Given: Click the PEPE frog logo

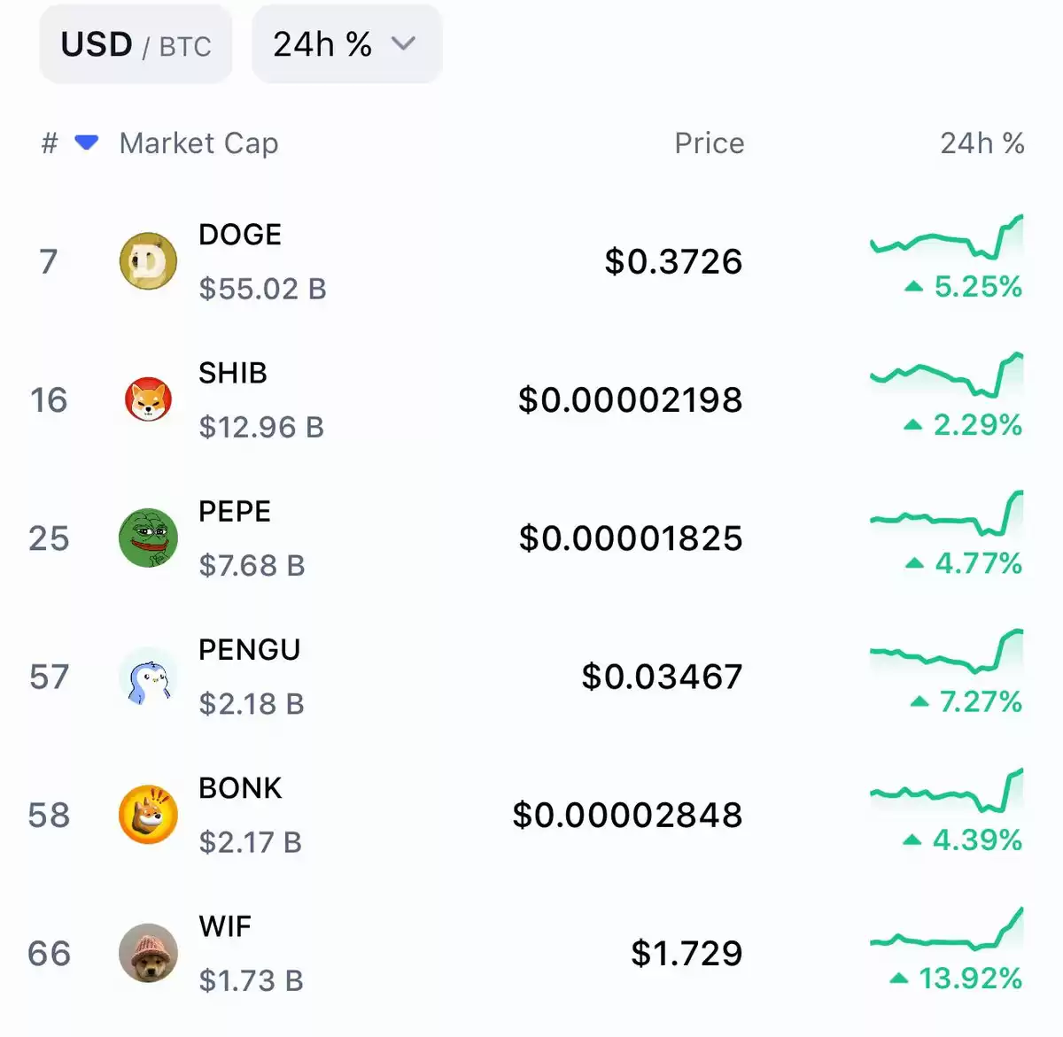Looking at the screenshot, I should tap(148, 538).
